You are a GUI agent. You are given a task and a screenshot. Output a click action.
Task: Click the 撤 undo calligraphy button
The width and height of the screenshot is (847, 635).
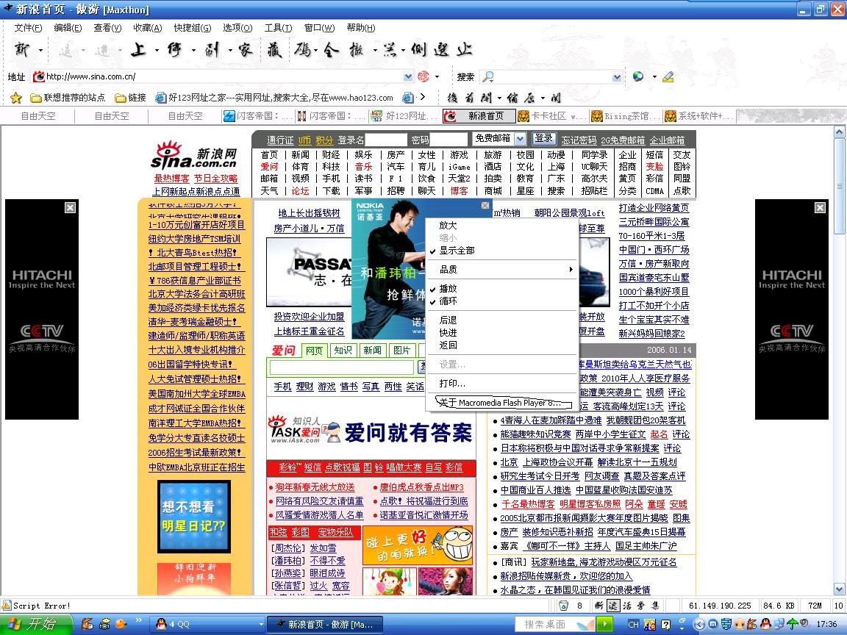(357, 50)
